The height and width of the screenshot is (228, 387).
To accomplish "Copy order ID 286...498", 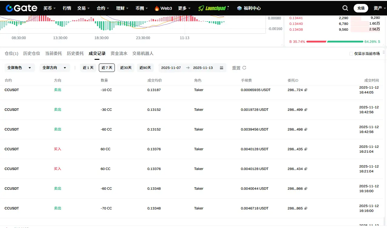I will pos(306,129).
